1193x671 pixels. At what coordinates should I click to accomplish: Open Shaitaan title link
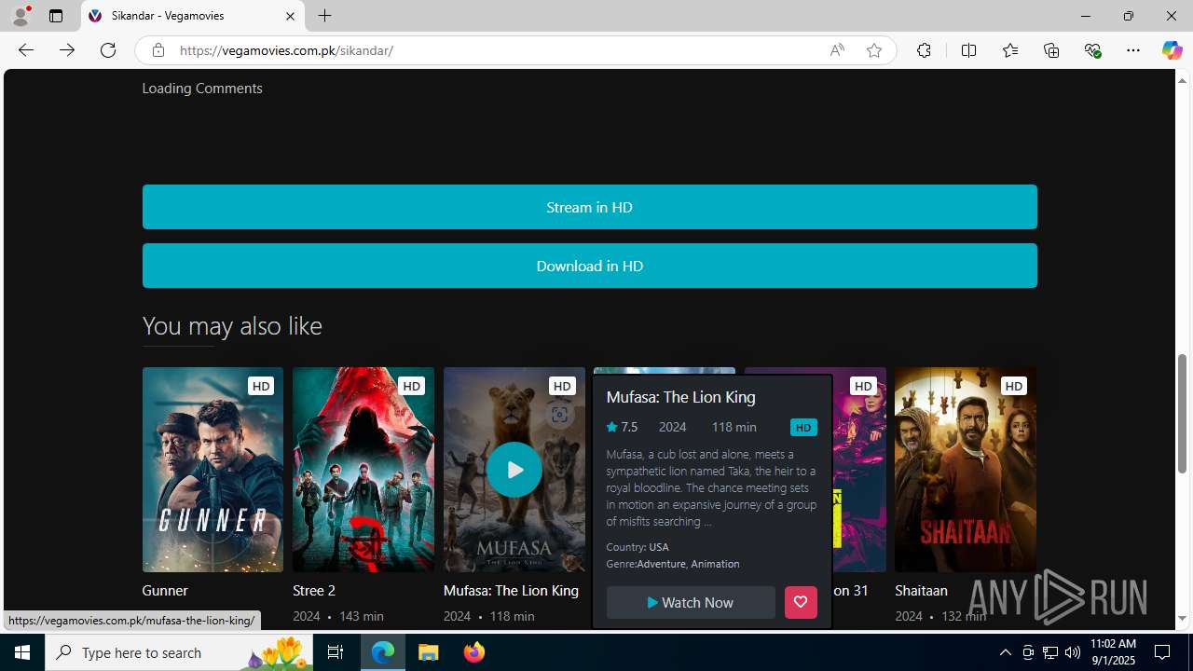tap(921, 590)
